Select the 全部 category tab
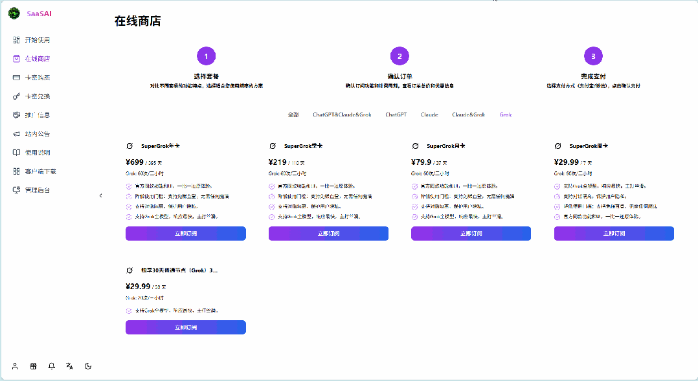The image size is (698, 381). 293,114
